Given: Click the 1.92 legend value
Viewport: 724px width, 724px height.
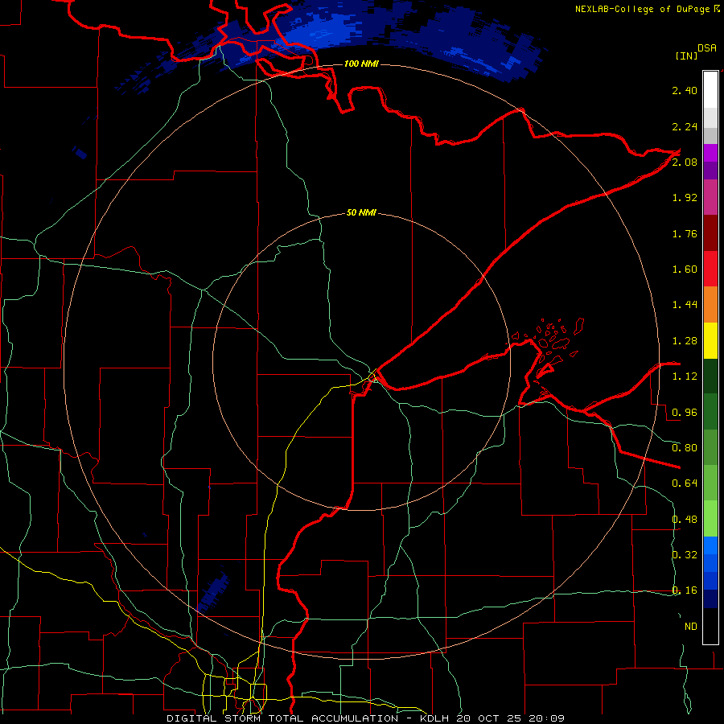Looking at the screenshot, I should (685, 198).
